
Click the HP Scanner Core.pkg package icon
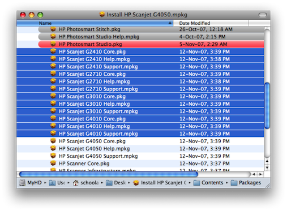(53, 163)
